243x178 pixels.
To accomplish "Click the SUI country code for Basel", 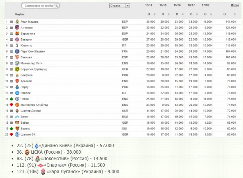I will (x=124, y=129).
